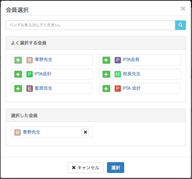Focus the handle search input field
Image resolution: width=192 pixels, height=179 pixels.
[x=91, y=25]
